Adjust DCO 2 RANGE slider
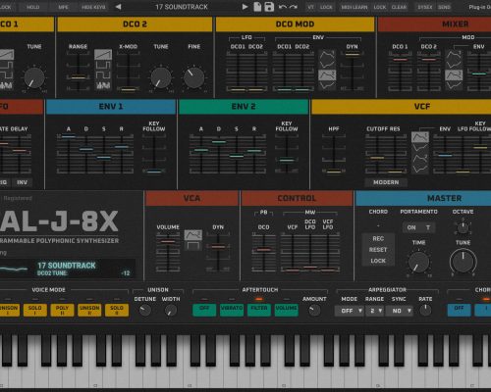This screenshot has width=491, height=392. point(79,77)
